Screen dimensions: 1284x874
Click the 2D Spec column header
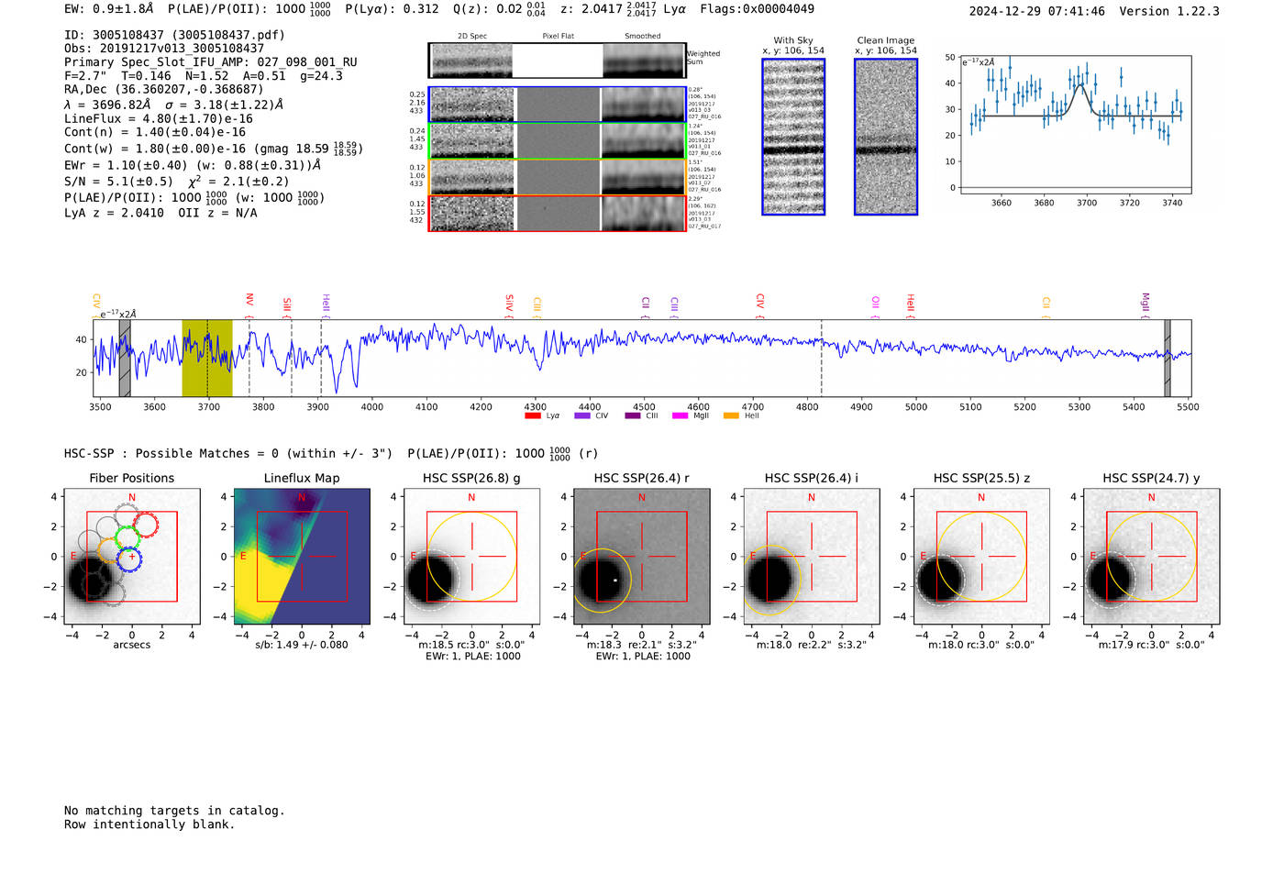pyautogui.click(x=472, y=36)
